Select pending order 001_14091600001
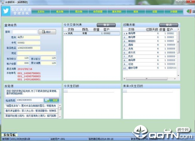195x141 pixels. 29,79
